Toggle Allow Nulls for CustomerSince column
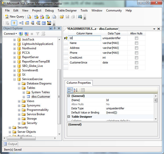 tap(136, 63)
